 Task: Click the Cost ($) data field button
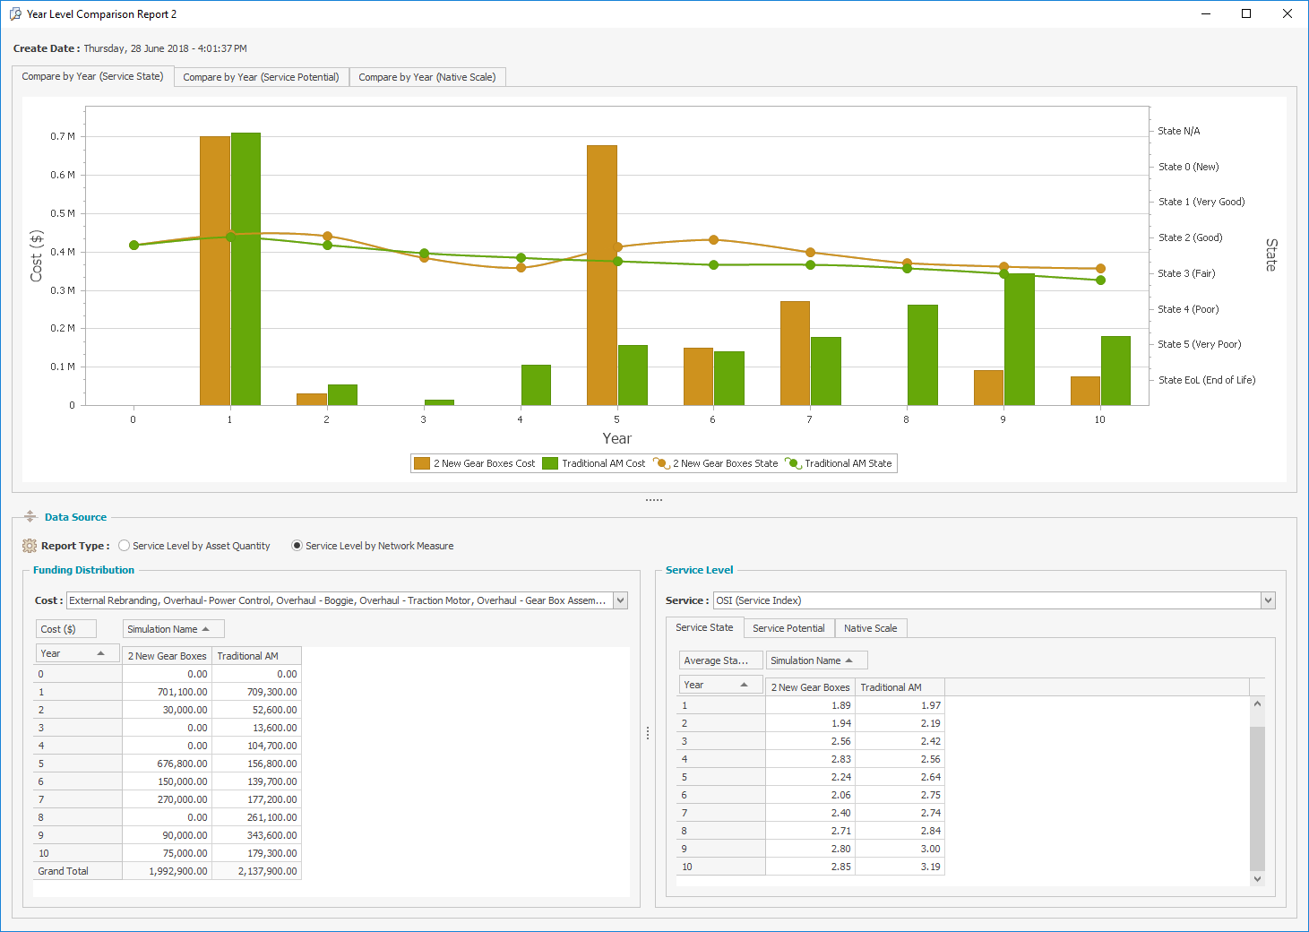65,629
